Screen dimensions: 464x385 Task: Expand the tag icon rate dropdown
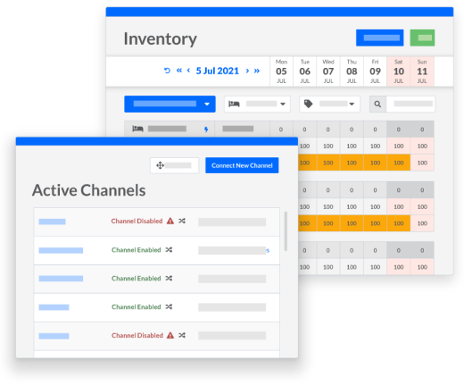(329, 104)
